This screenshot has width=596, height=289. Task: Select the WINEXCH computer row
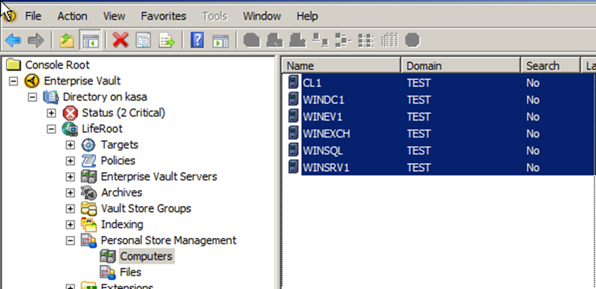tap(439, 134)
